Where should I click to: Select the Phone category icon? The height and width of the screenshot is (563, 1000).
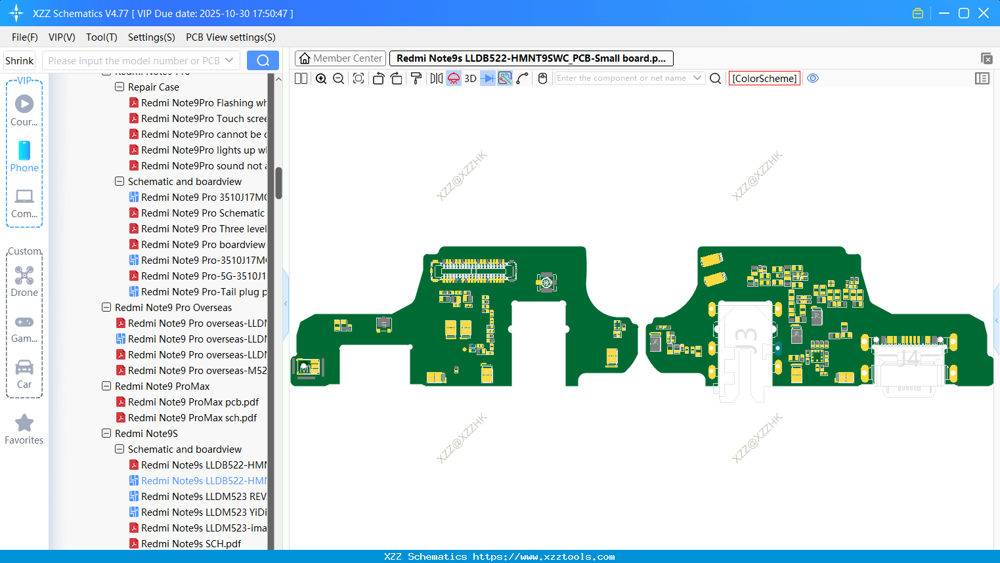pos(24,156)
